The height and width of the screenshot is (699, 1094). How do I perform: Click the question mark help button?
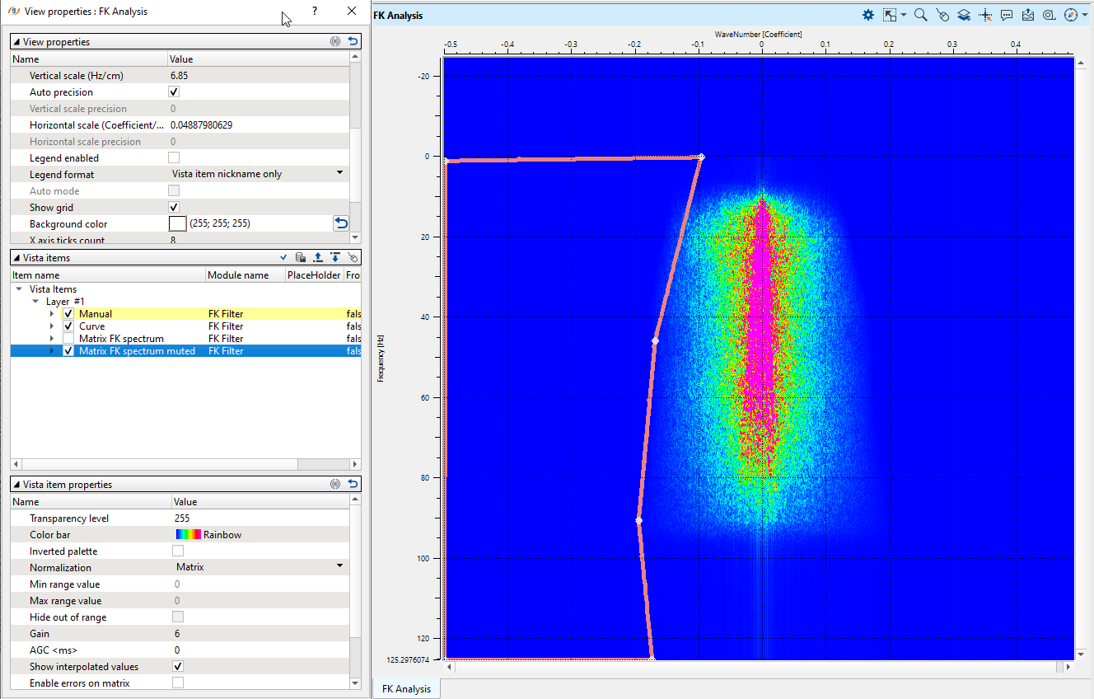315,12
